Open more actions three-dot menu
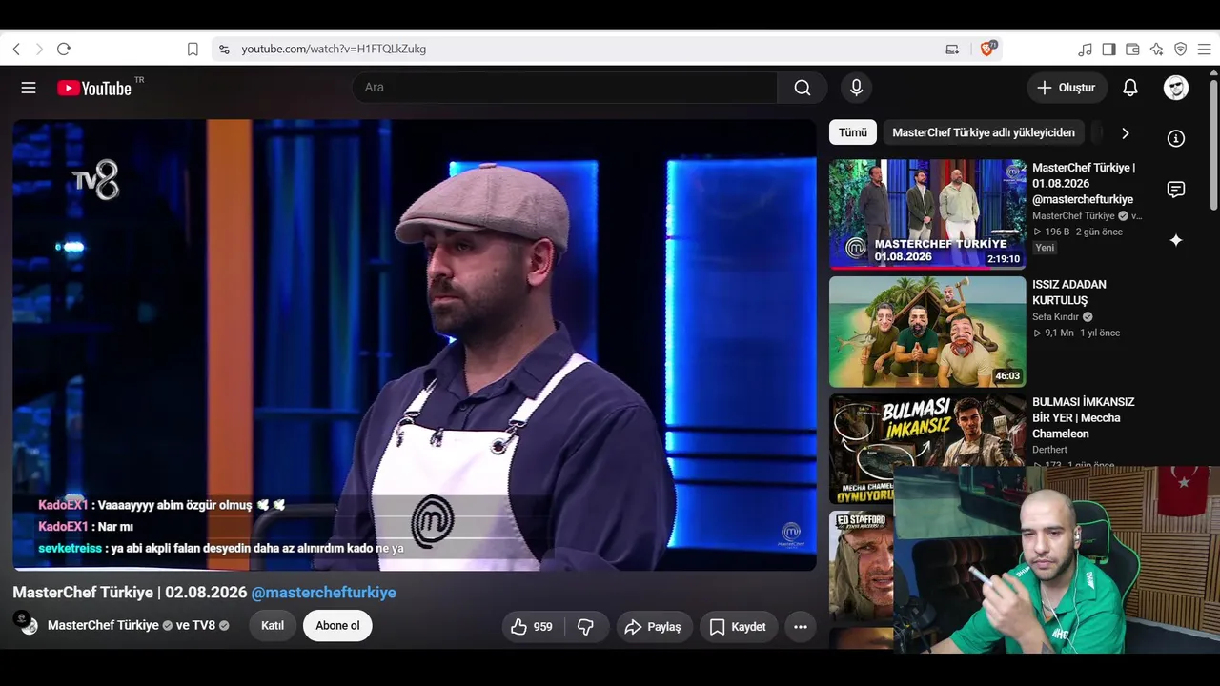This screenshot has width=1220, height=686. 801,627
